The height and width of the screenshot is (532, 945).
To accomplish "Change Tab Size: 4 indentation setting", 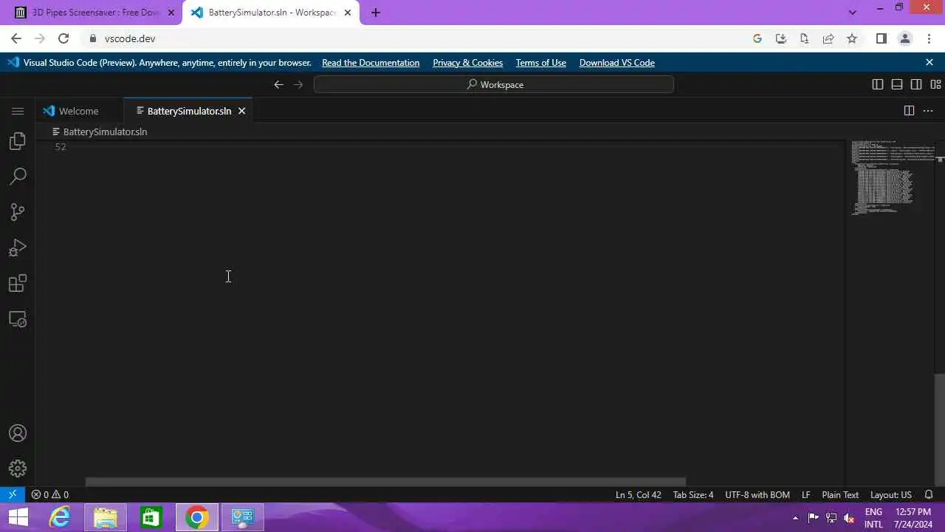I will (x=693, y=494).
